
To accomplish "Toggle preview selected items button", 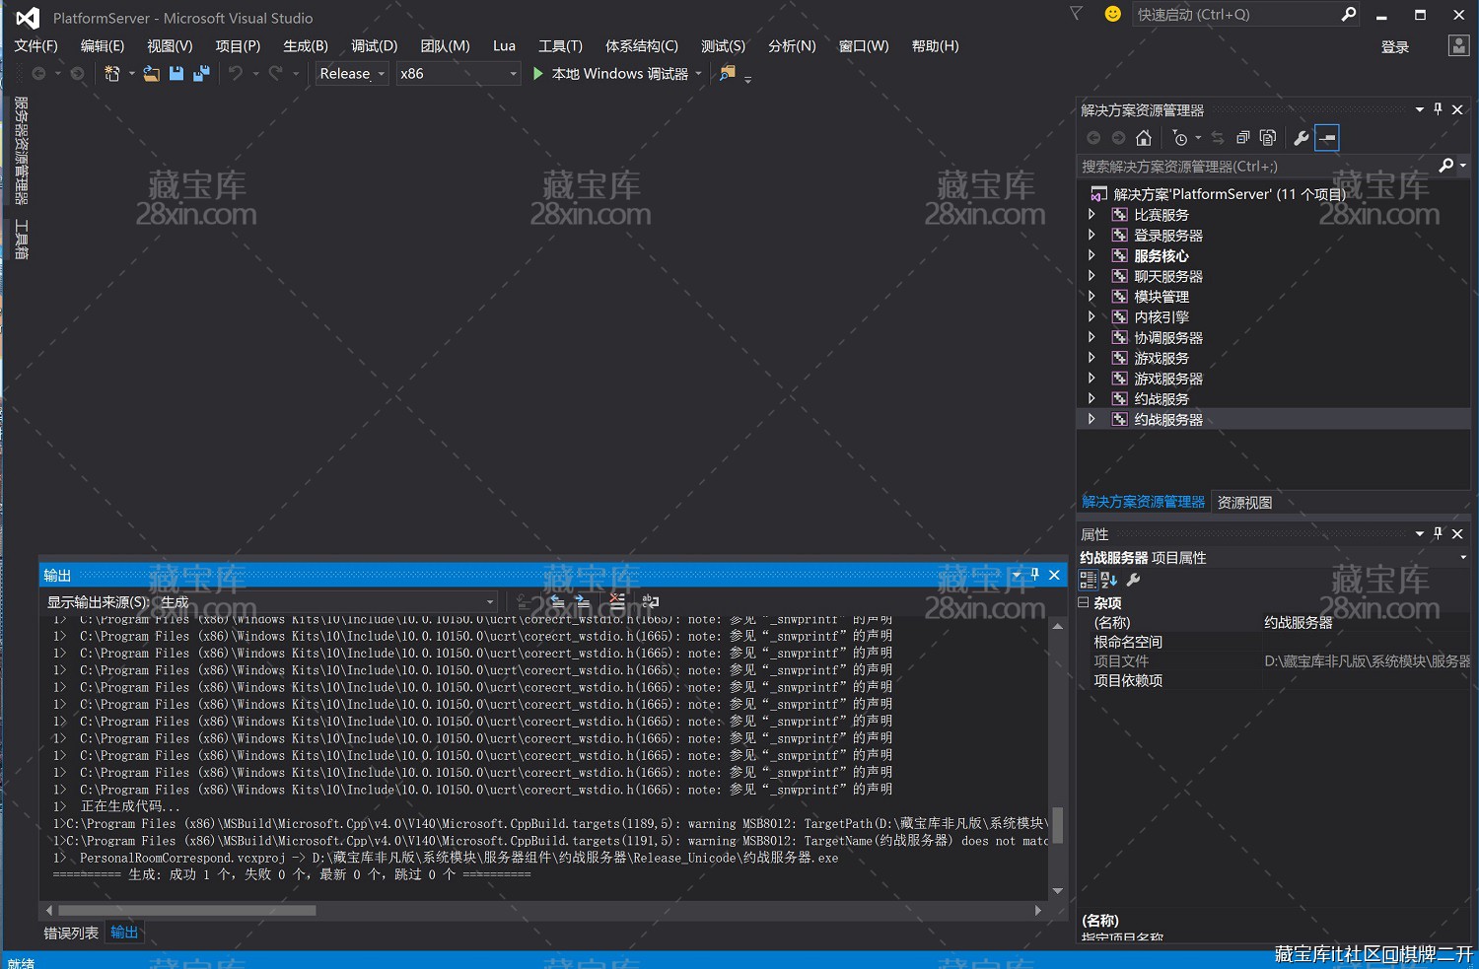I will pos(1327,138).
